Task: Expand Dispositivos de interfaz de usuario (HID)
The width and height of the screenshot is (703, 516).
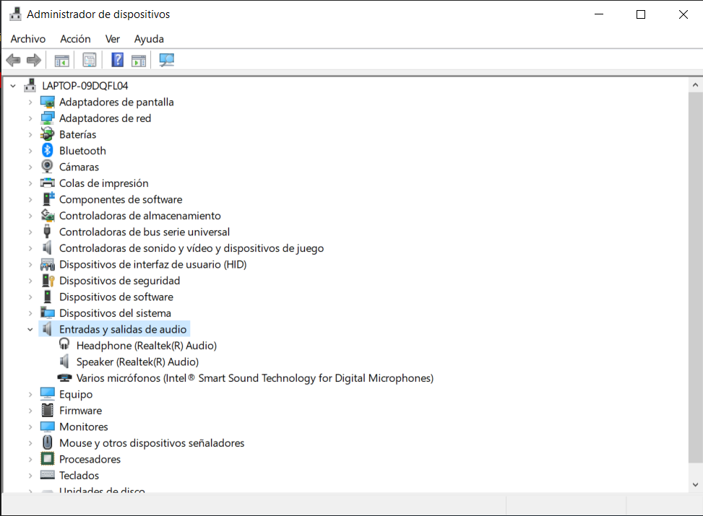Action: pos(30,264)
